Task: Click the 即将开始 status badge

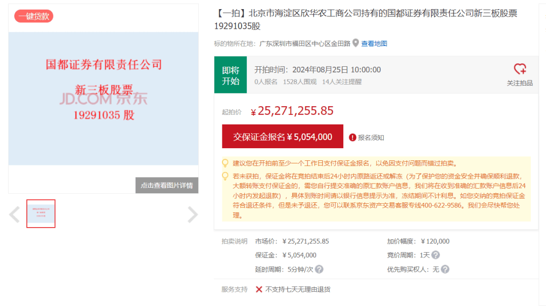Action: [231, 74]
